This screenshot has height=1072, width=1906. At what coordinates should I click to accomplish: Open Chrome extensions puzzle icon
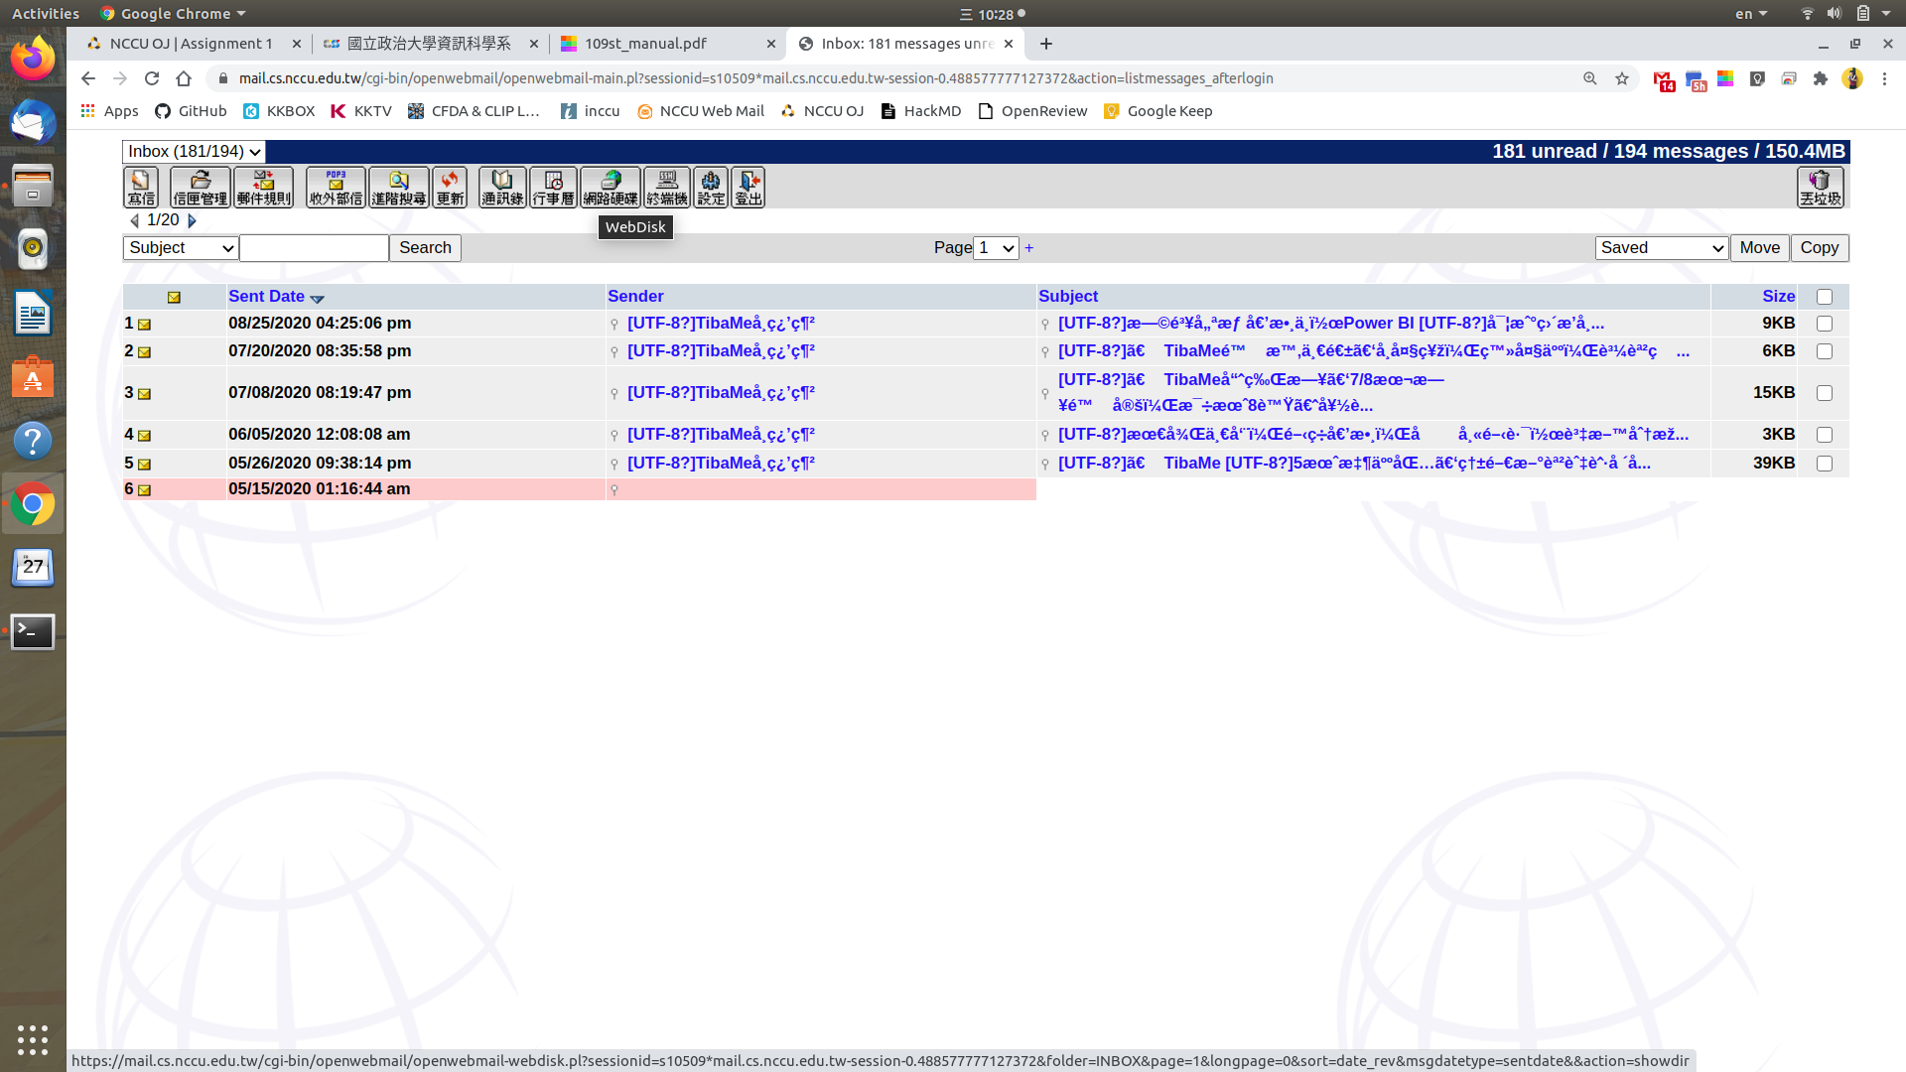(1821, 78)
